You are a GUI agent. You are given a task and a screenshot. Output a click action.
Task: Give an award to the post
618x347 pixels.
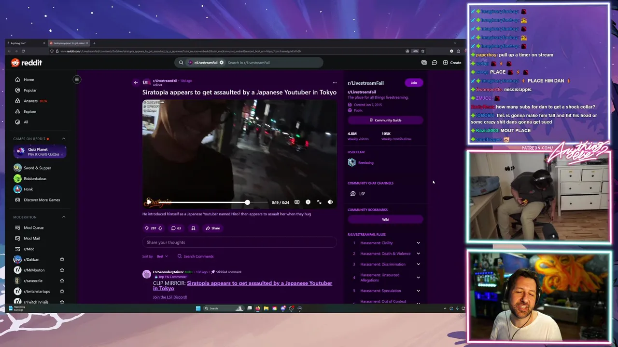pyautogui.click(x=193, y=228)
